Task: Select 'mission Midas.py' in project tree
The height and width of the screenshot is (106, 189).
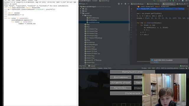Action: point(91,49)
